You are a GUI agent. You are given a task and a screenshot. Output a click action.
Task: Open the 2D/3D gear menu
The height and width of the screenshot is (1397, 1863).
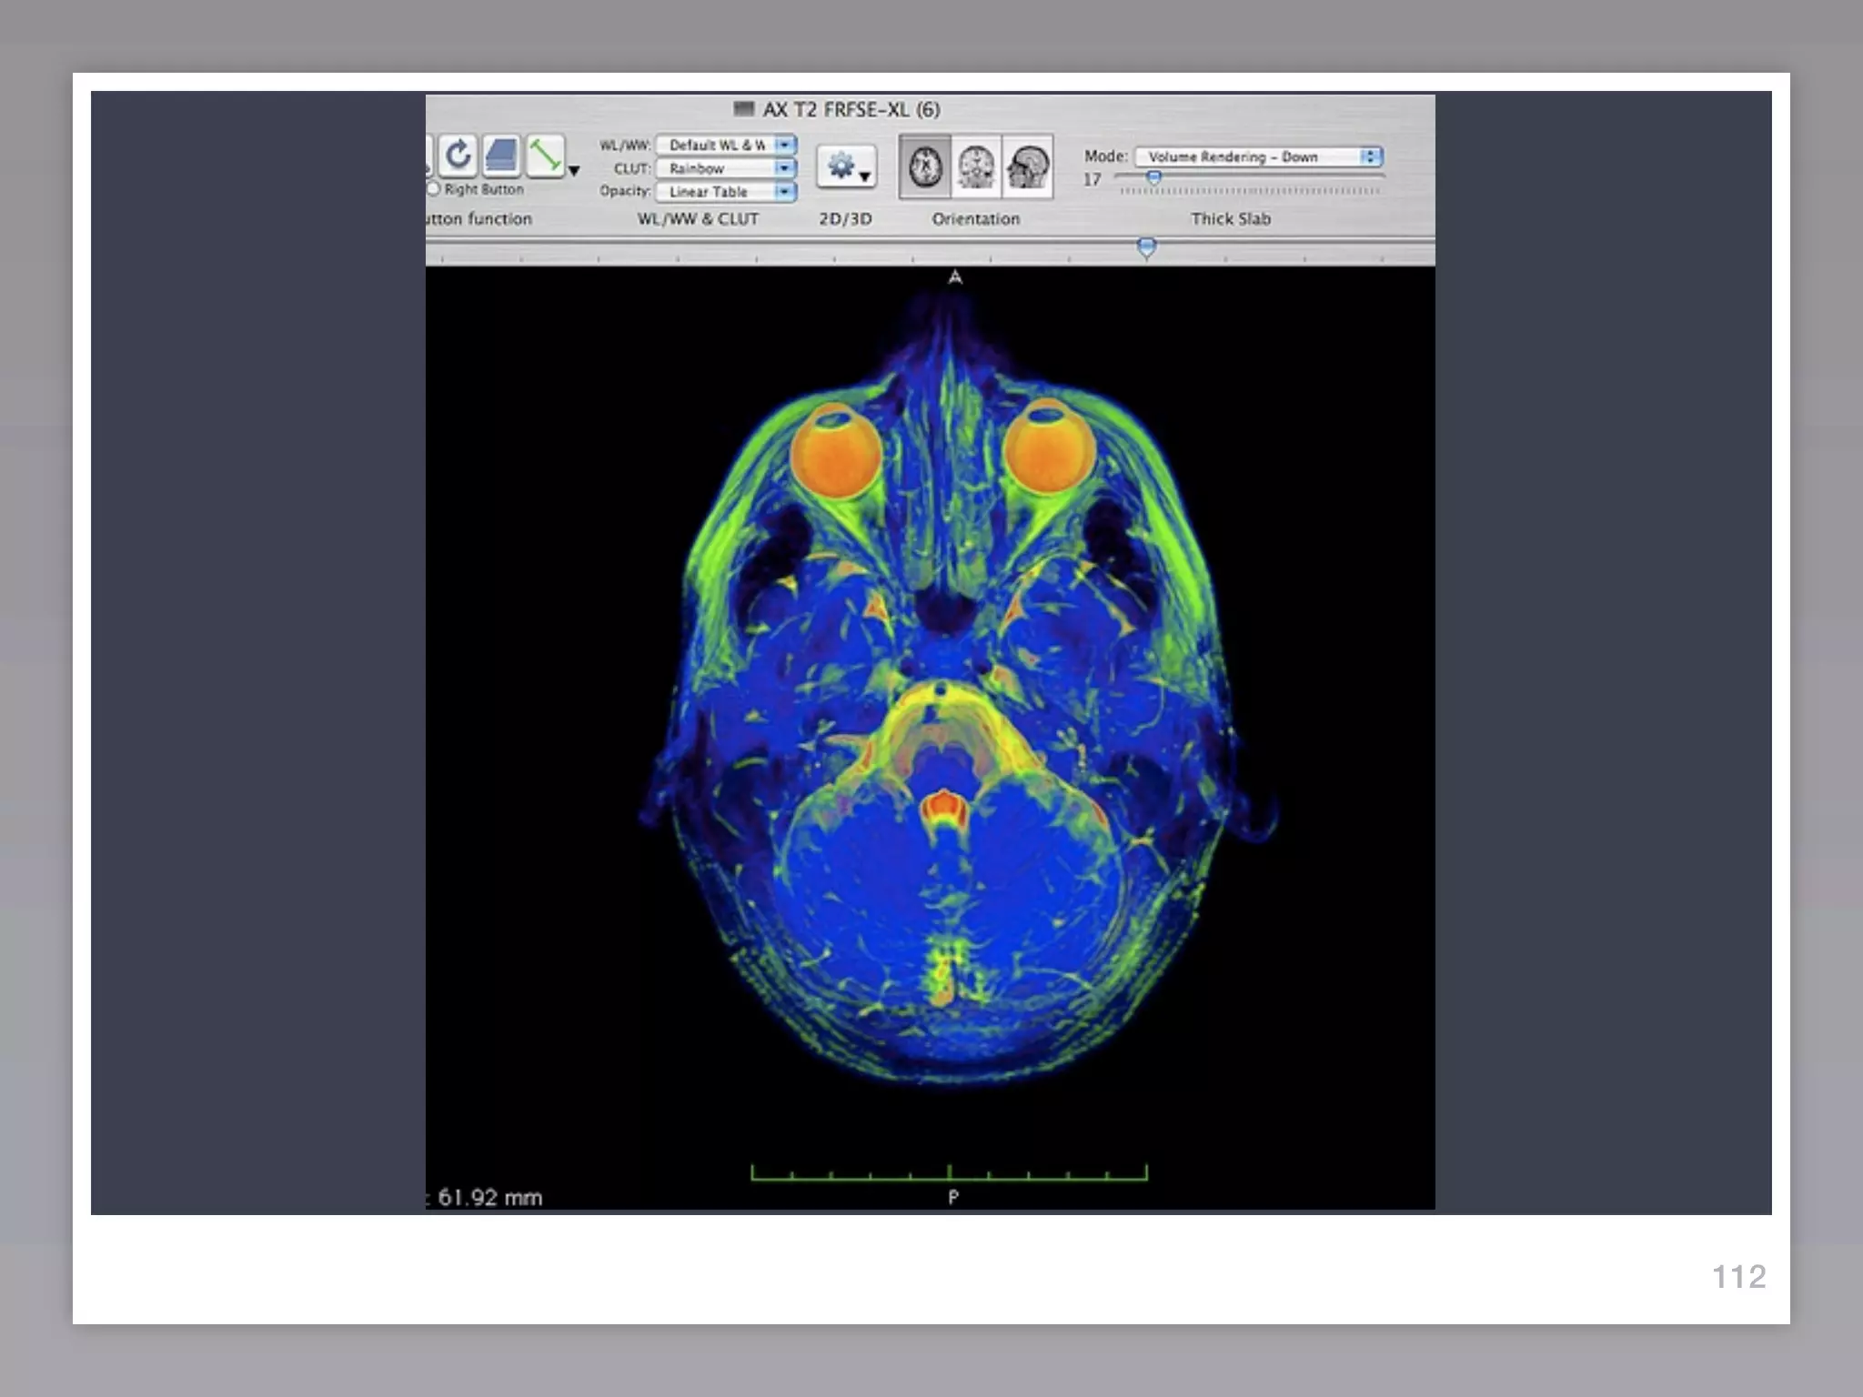click(x=846, y=167)
